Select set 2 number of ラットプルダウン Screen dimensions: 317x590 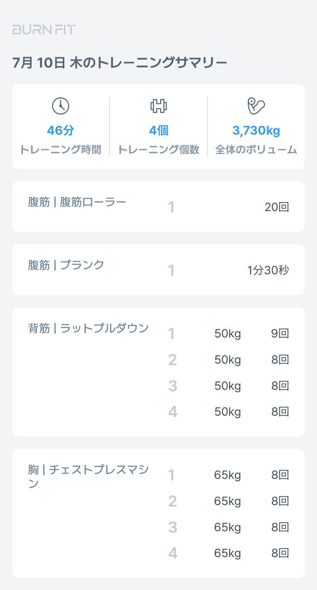tap(172, 360)
